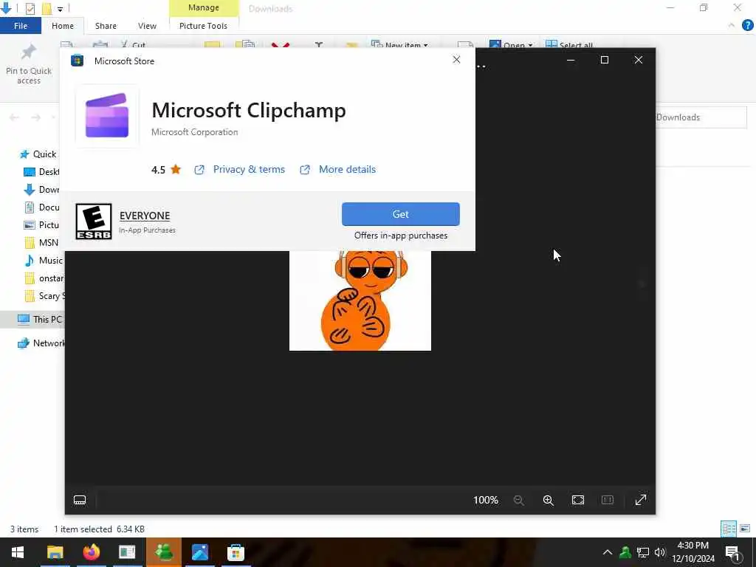Select This PC in navigation pane
Viewport: 756px width, 567px height.
[40, 319]
